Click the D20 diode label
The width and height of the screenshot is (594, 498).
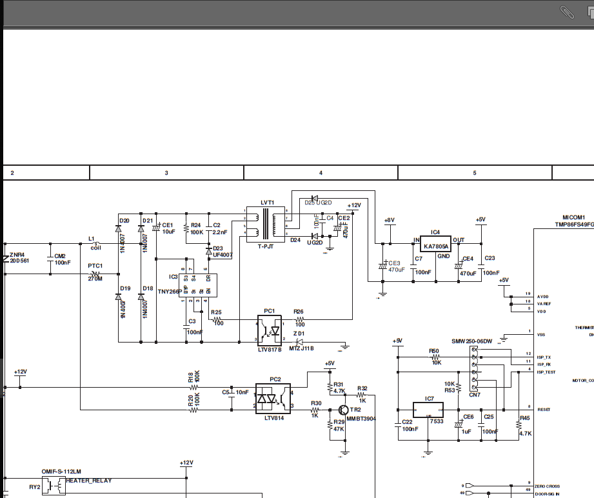click(x=124, y=221)
